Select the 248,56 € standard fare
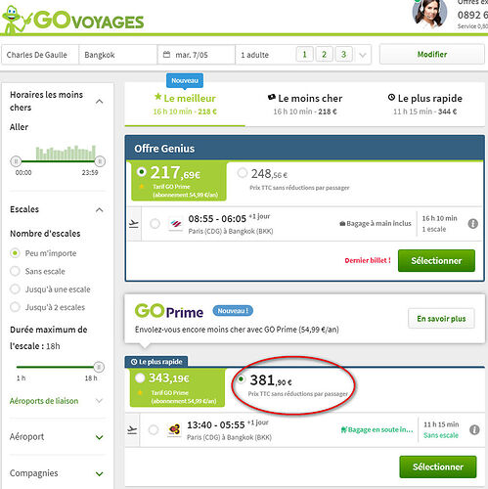 pyautogui.click(x=243, y=173)
